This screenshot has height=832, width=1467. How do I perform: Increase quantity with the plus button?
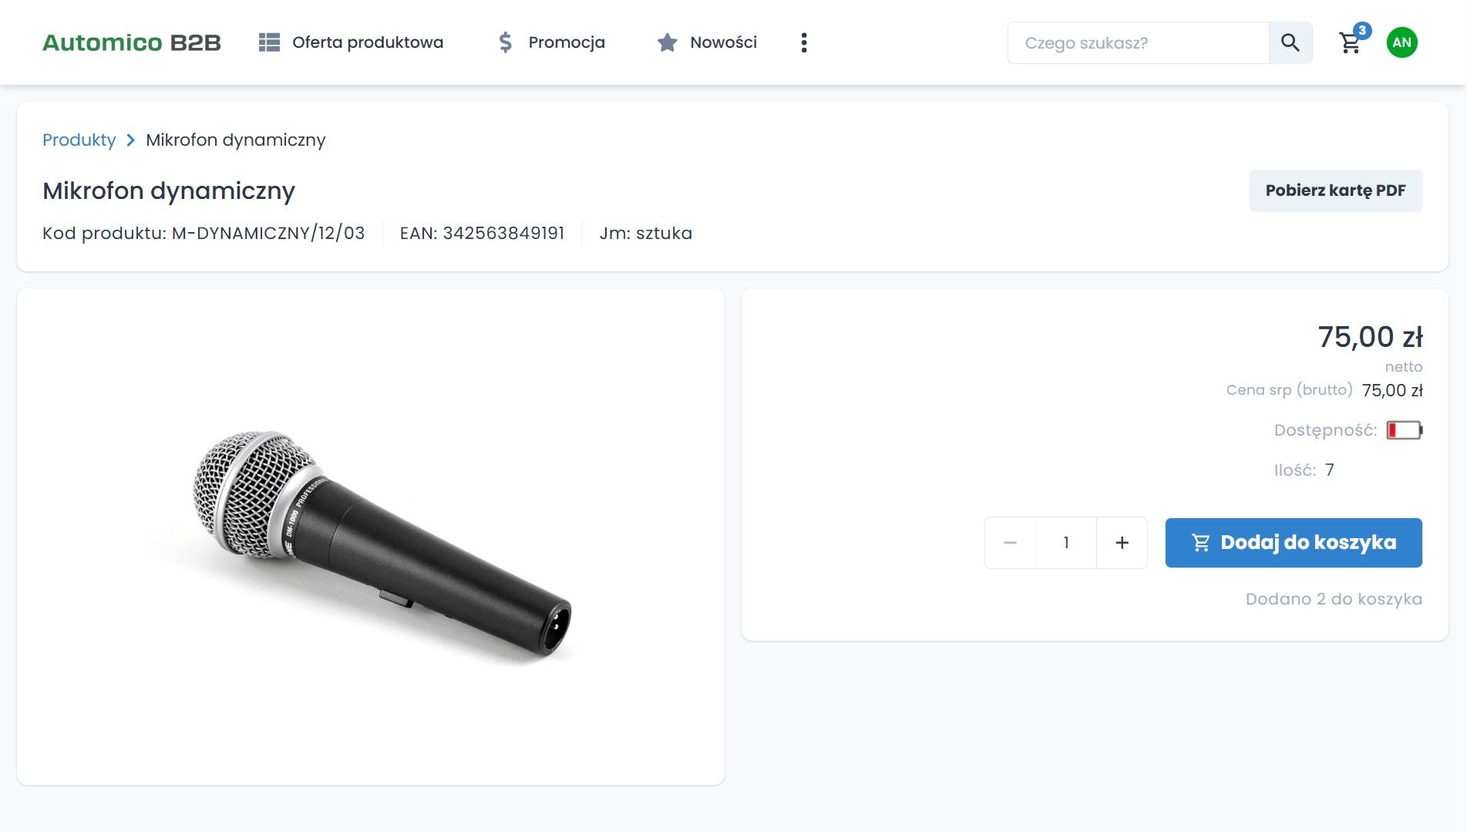tap(1122, 543)
